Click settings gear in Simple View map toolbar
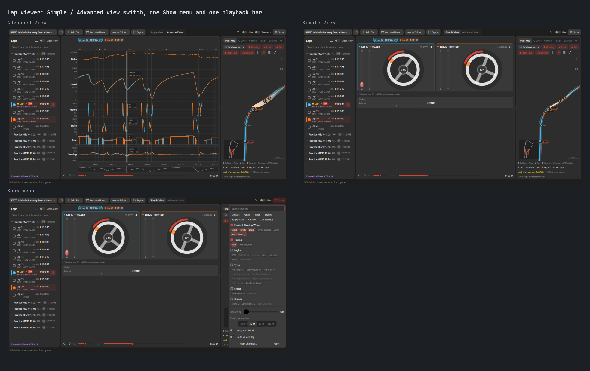Screen dimensions: 590x371 (x=564, y=53)
